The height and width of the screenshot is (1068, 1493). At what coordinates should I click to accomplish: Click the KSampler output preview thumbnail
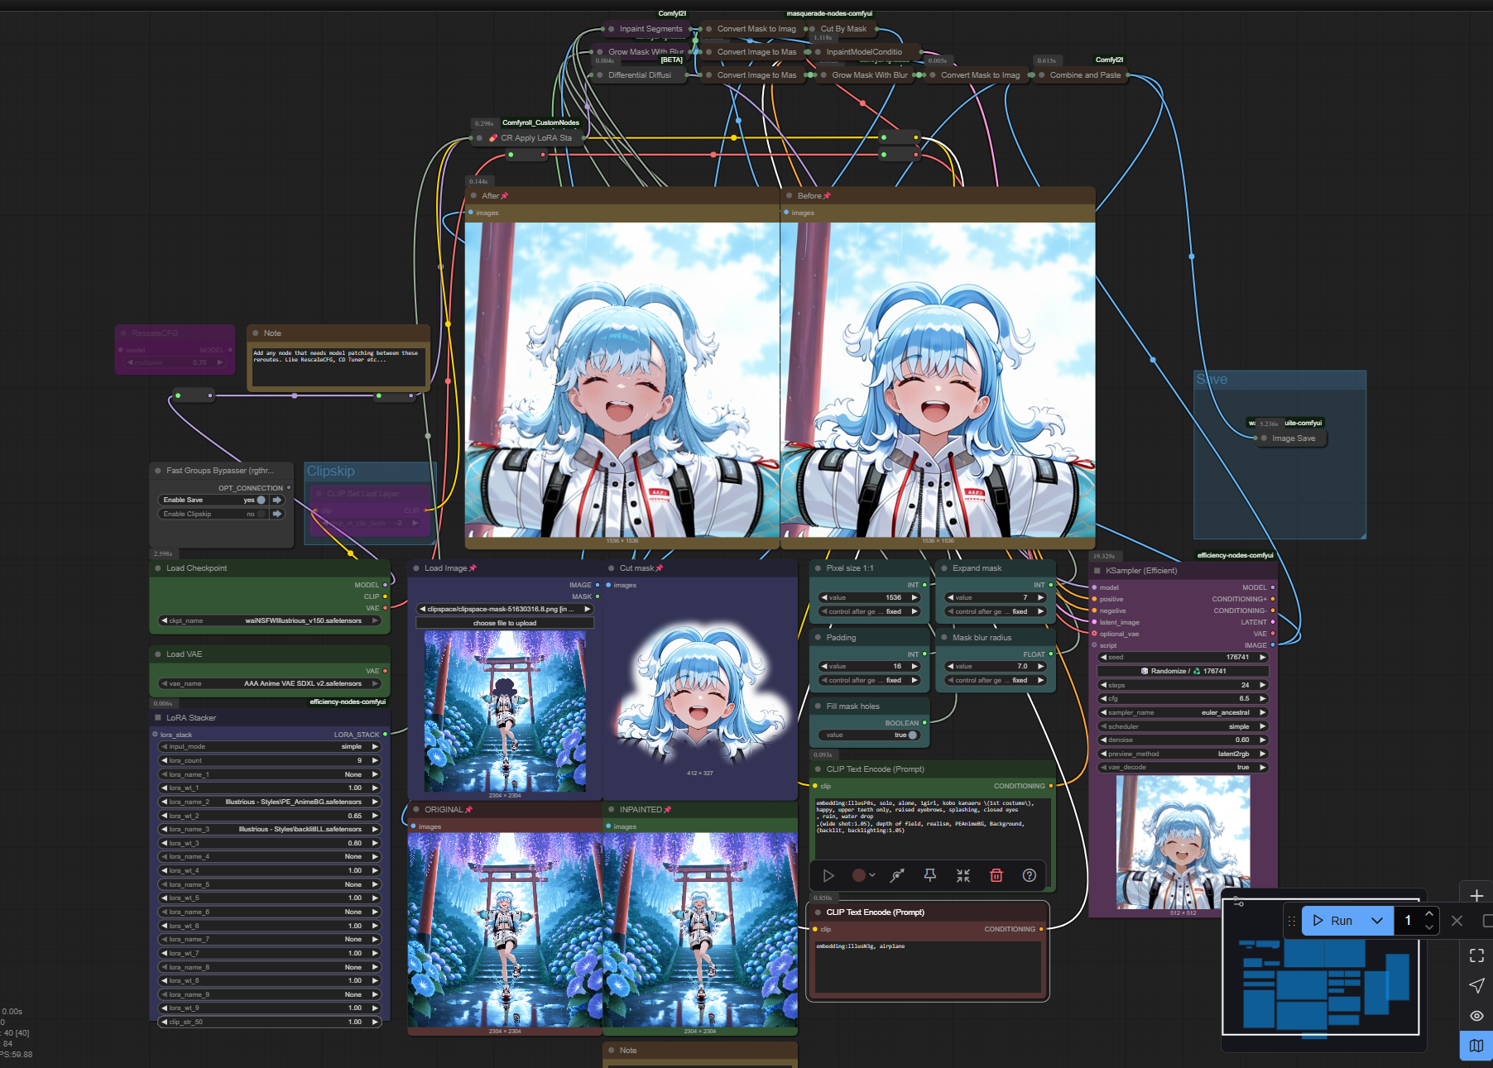click(x=1183, y=842)
